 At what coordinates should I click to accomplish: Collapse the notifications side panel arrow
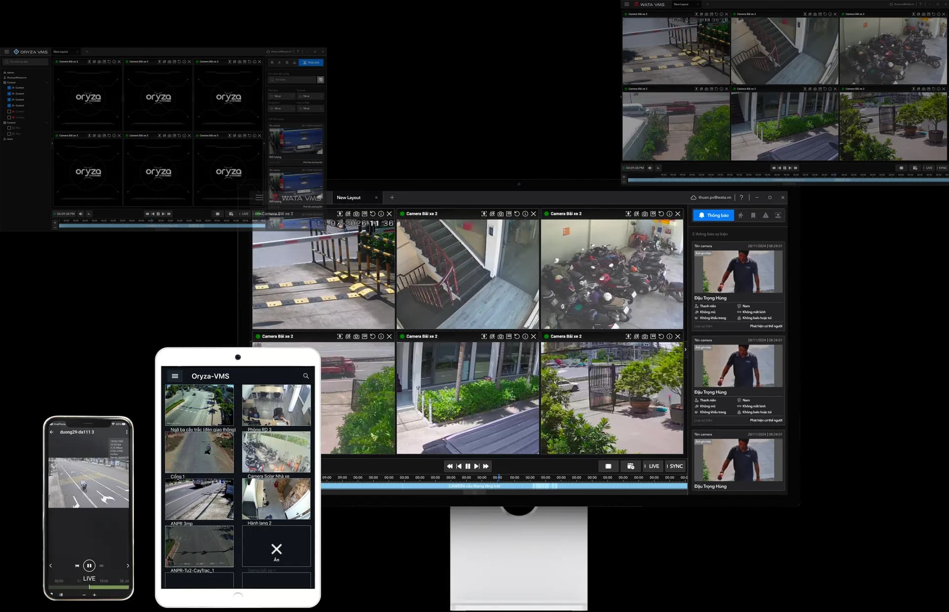[685, 349]
